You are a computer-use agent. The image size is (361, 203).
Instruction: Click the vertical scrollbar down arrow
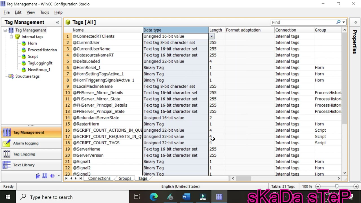pyautogui.click(x=345, y=173)
